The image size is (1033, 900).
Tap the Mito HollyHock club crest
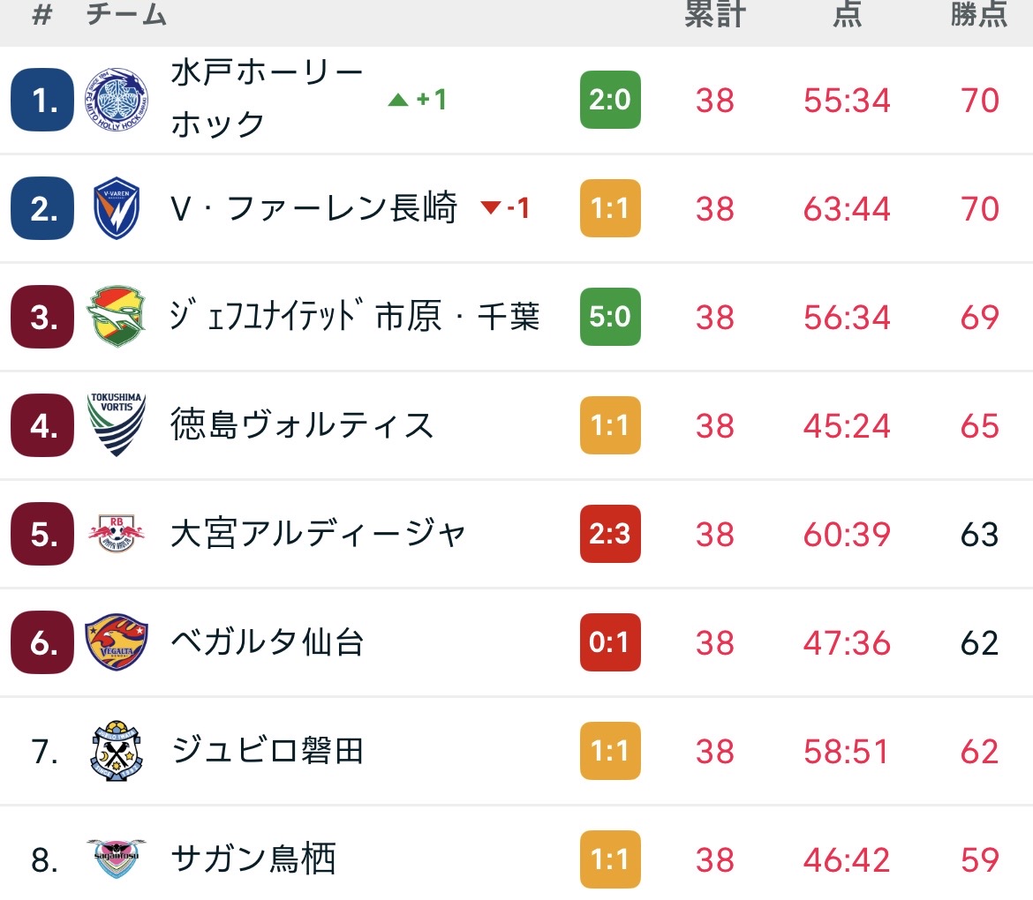(117, 100)
